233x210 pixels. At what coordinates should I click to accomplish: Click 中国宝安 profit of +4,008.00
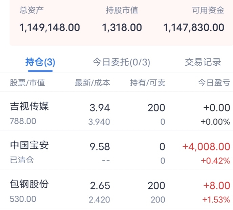pyautogui.click(x=206, y=147)
